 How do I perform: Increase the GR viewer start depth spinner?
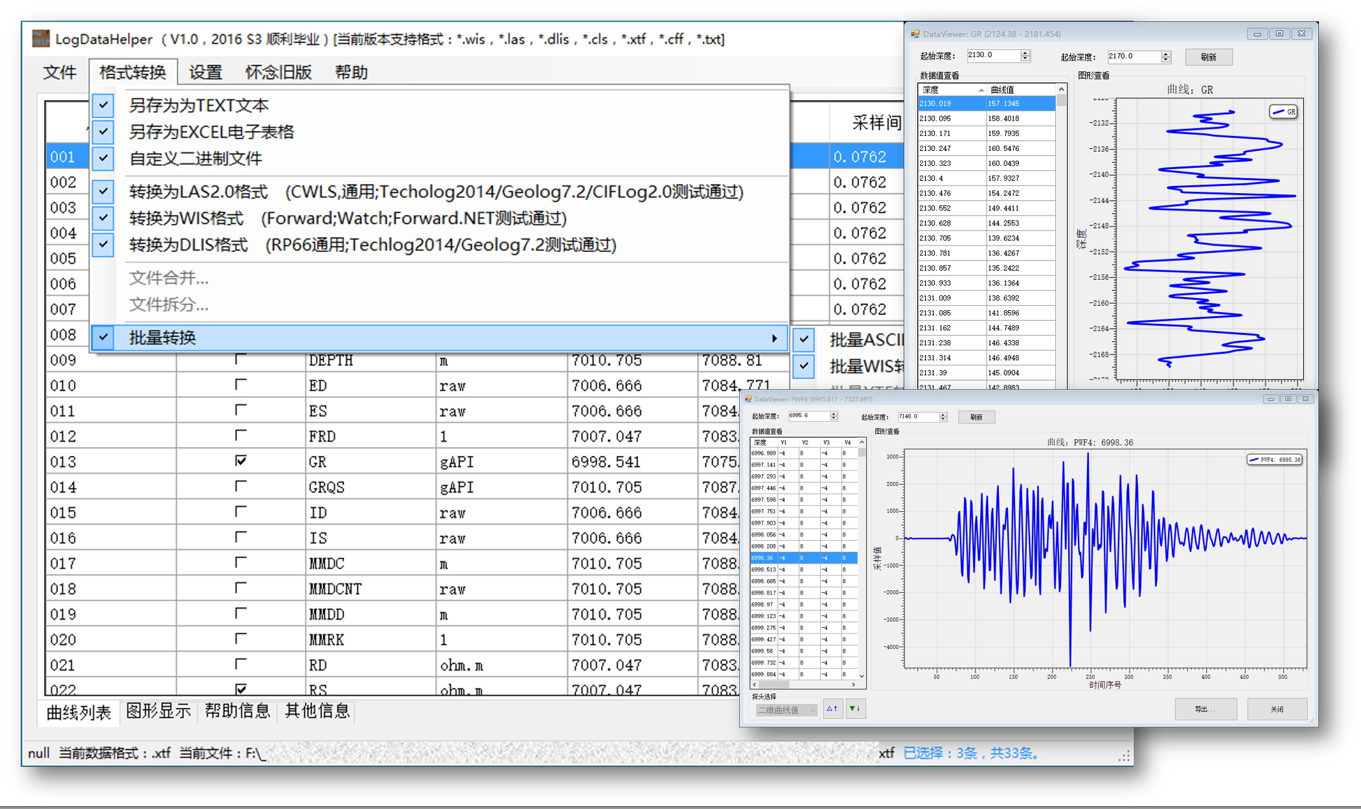1025,52
